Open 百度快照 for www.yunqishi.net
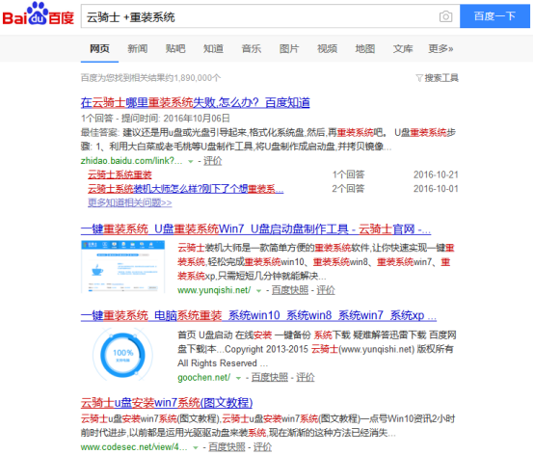Viewport: 534px width, 455px height. (290, 290)
